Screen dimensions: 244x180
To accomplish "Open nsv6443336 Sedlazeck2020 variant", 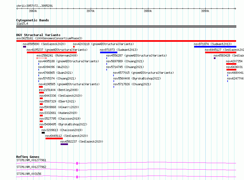I will click(61, 96).
